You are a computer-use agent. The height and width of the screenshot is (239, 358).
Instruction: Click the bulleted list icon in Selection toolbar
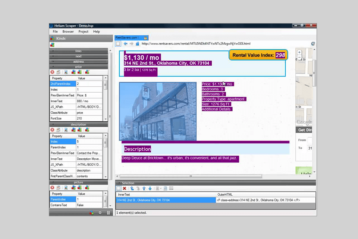pyautogui.click(x=172, y=188)
